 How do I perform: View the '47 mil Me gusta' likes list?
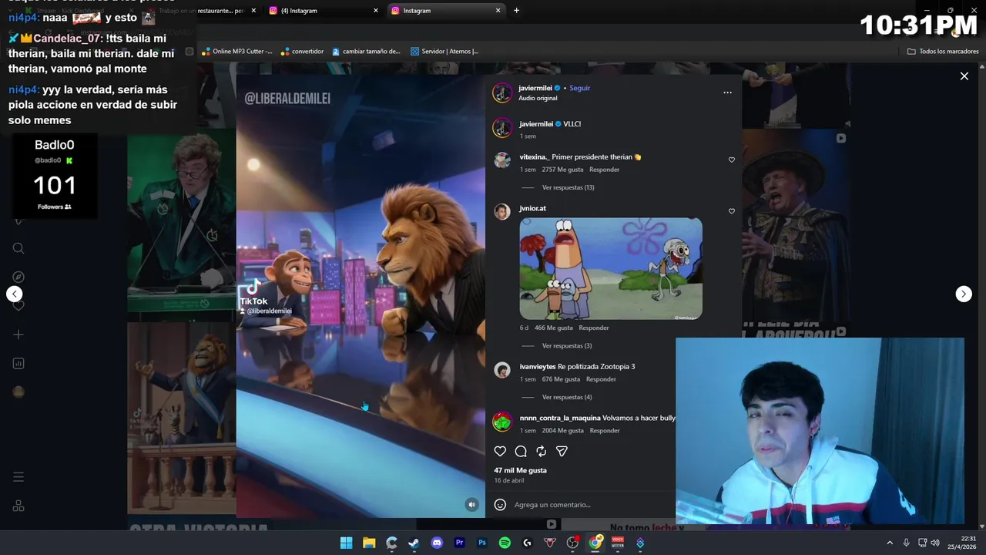tap(520, 470)
